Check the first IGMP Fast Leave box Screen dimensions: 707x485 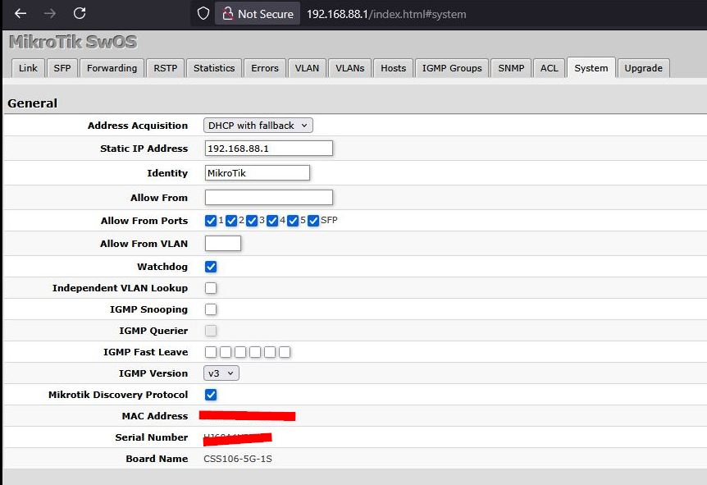(x=211, y=352)
